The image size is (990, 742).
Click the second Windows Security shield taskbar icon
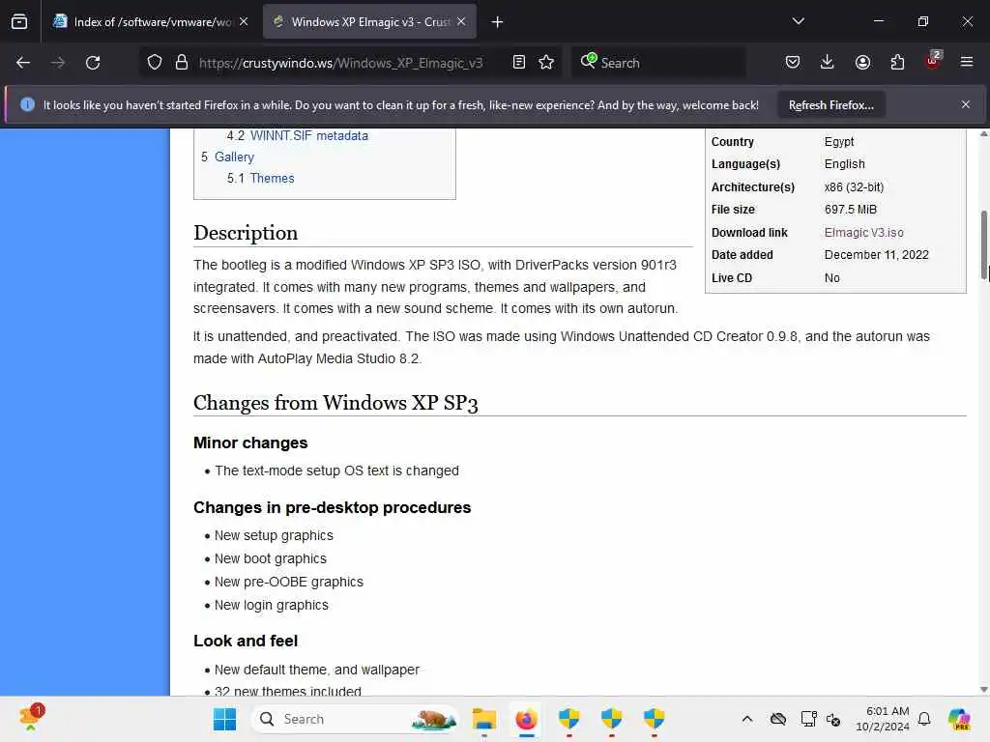click(611, 719)
